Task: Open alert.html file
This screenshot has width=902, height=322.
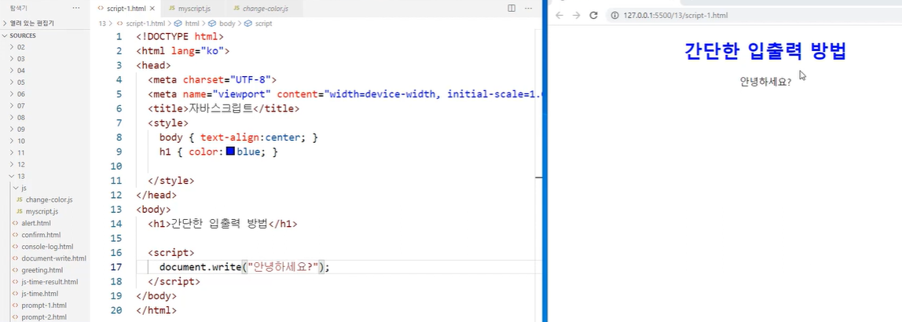Action: [45, 223]
